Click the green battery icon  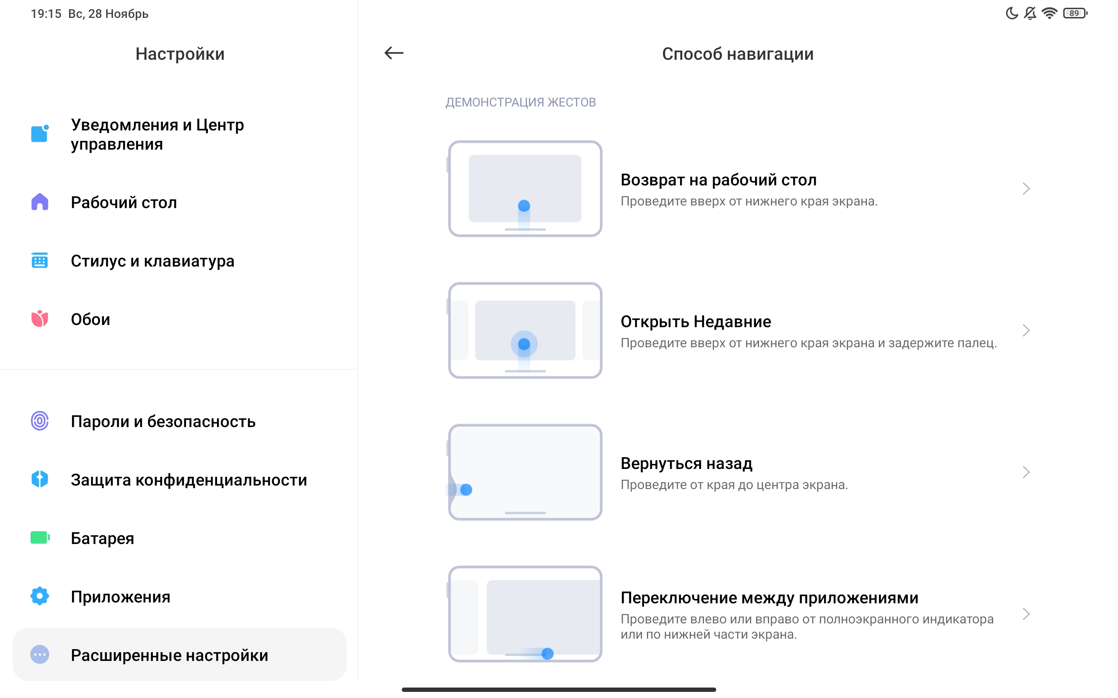click(40, 538)
